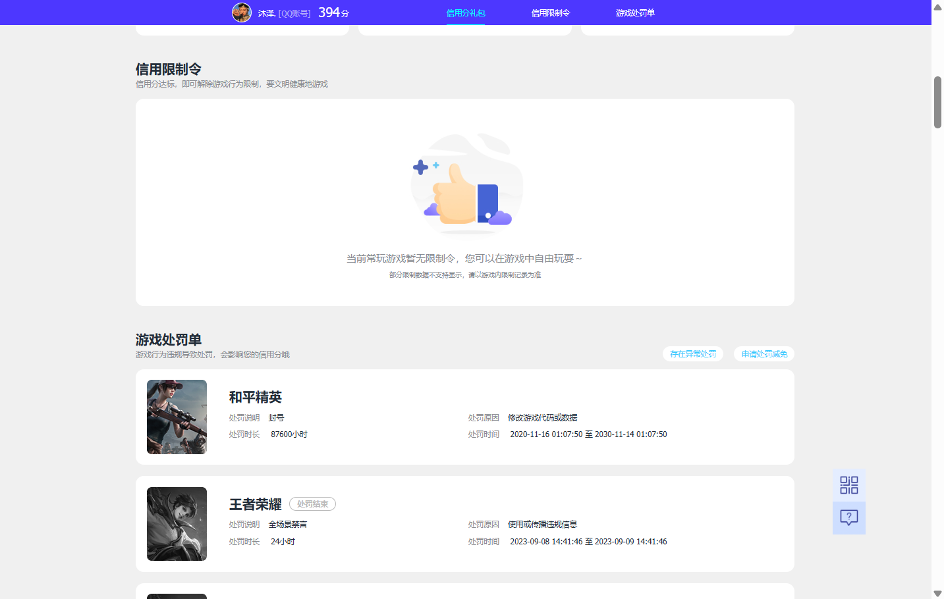Click the 处罚结束 status tag on 王者荣耀
Viewport: 944px width, 599px height.
tap(312, 504)
